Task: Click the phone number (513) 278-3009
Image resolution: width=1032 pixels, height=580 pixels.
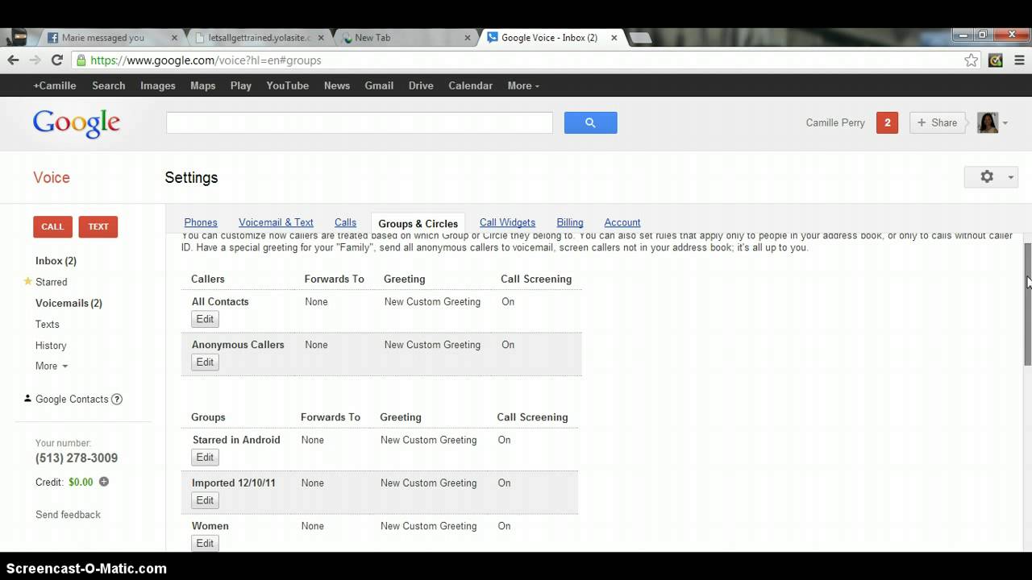Action: tap(77, 458)
